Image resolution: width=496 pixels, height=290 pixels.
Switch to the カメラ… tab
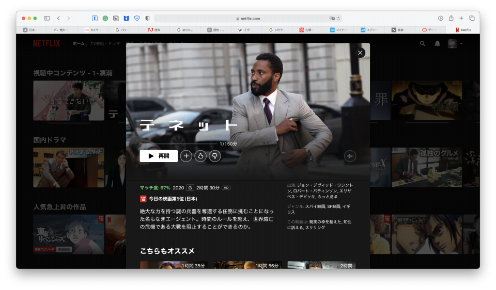pyautogui.click(x=93, y=30)
